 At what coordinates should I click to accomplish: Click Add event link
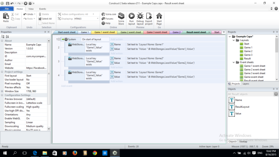[x=66, y=86]
